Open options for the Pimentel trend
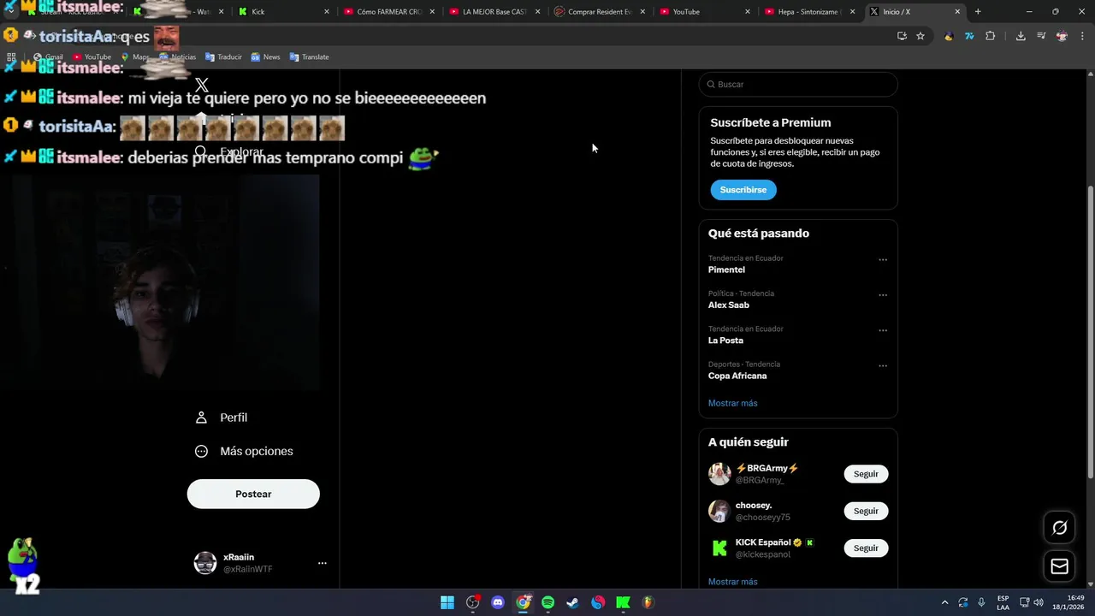The height and width of the screenshot is (616, 1095). [x=883, y=260]
